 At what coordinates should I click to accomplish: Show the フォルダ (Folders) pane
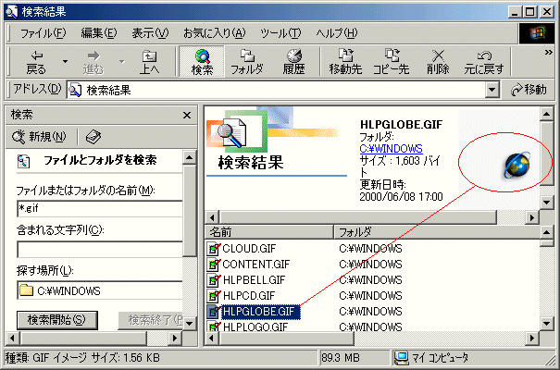[247, 62]
